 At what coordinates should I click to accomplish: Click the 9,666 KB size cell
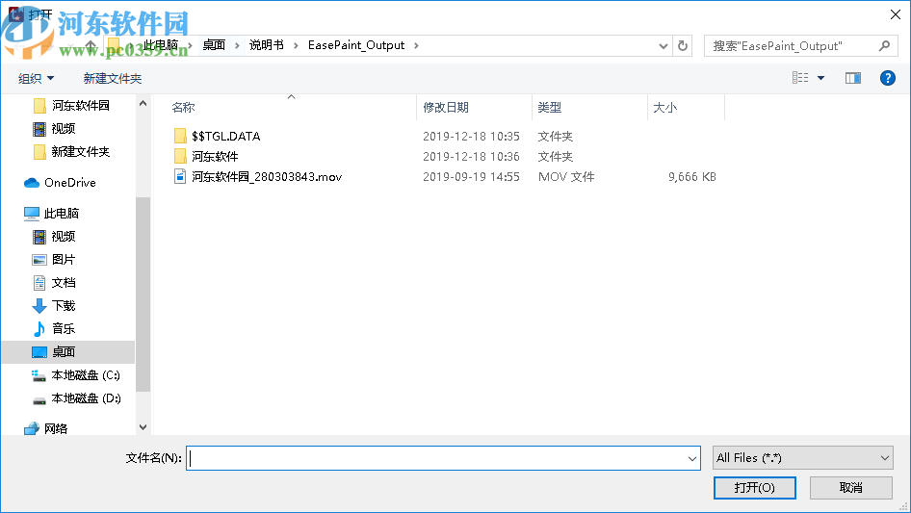point(692,177)
